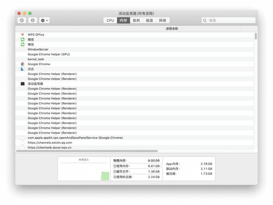Select the WindowServer process row
Viewport: 273px width, 205px height.
134,49
